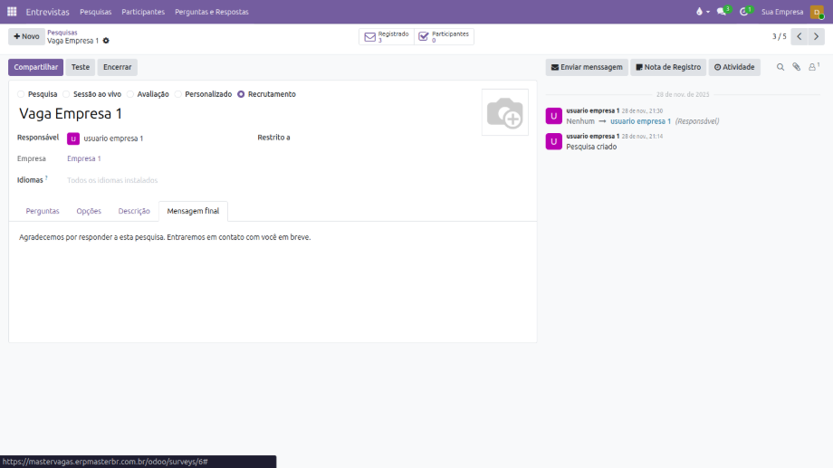
Task: Choose the Avaliação radio option
Action: 130,94
